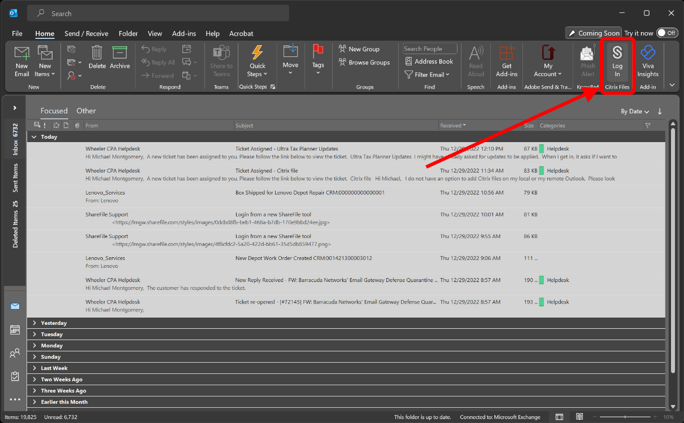Toggle the Try it now switch

(667, 33)
